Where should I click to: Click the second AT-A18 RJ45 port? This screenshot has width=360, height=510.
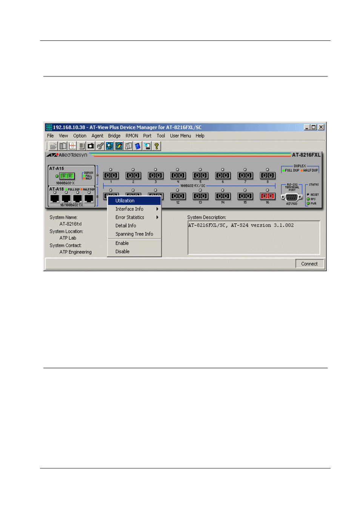pos(66,198)
